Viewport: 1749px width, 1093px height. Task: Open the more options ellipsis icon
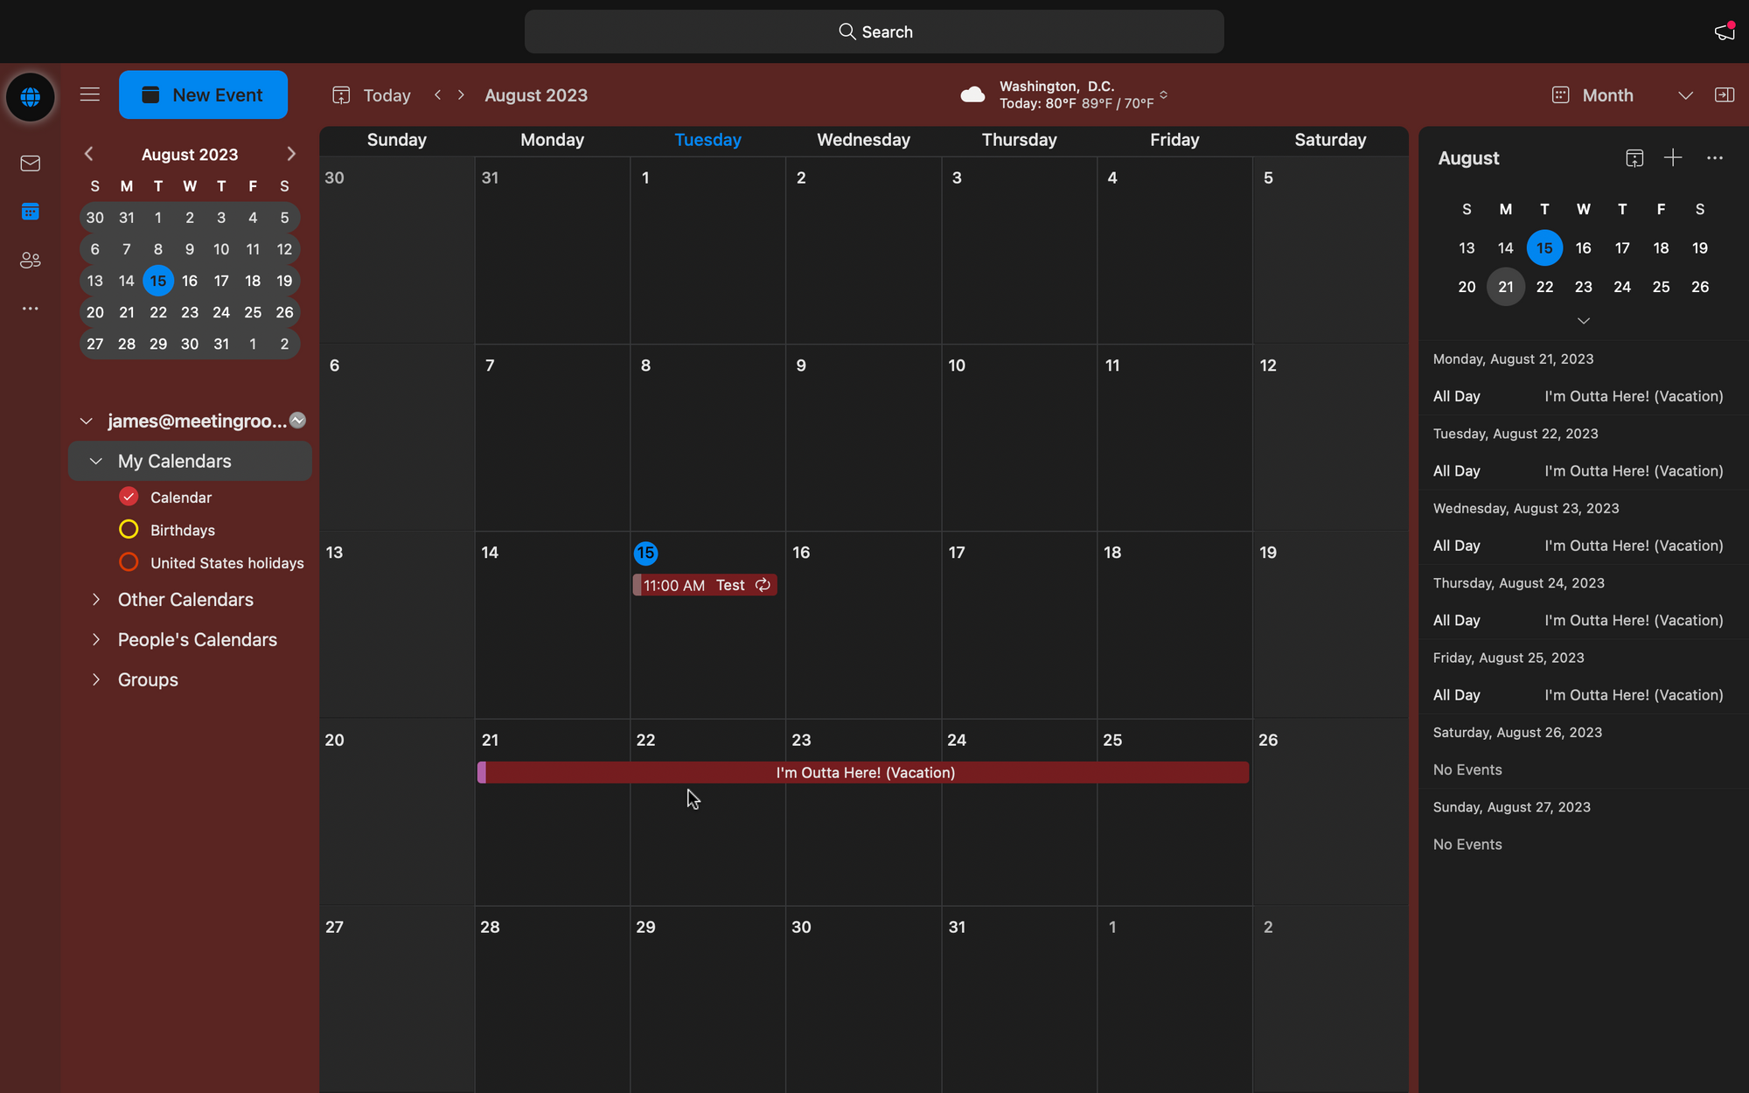[x=1715, y=158]
